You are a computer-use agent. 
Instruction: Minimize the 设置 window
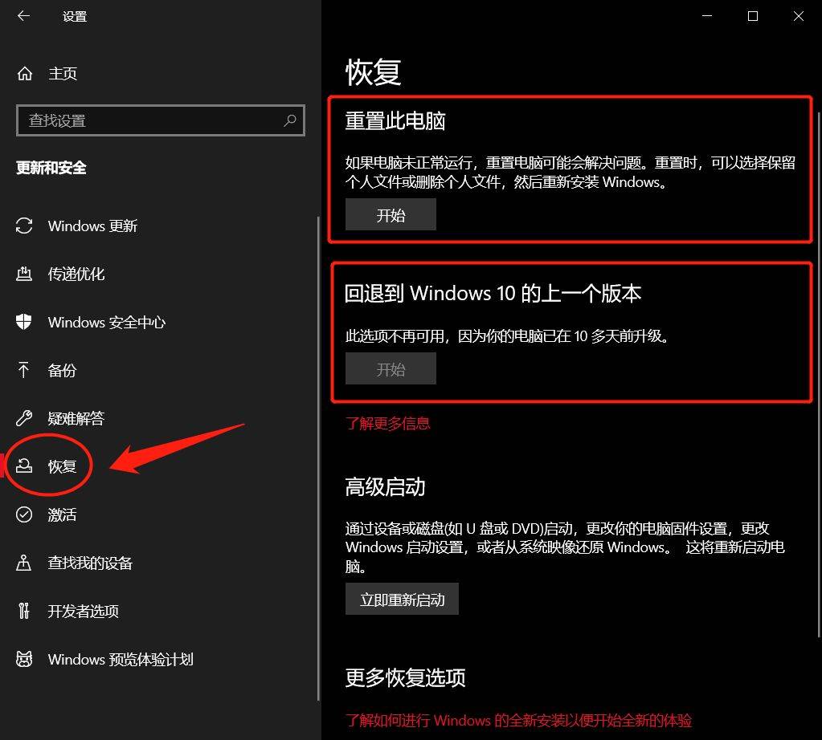coord(706,16)
